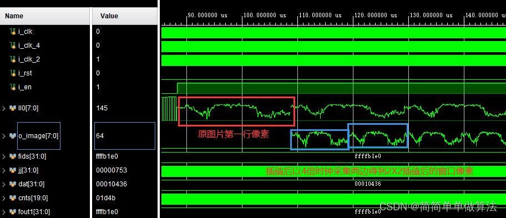Click the 120.000000 us timeline marker

pos(375,15)
